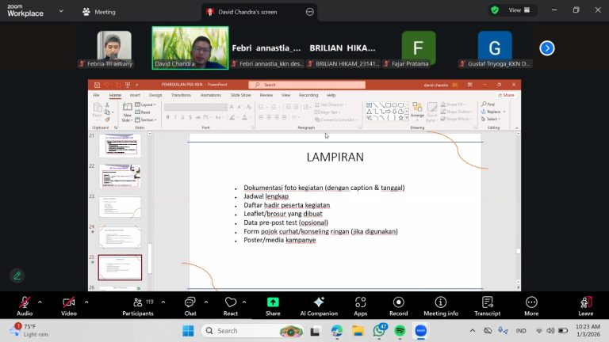Open the Apps panel
Image resolution: width=609 pixels, height=342 pixels.
pos(360,306)
